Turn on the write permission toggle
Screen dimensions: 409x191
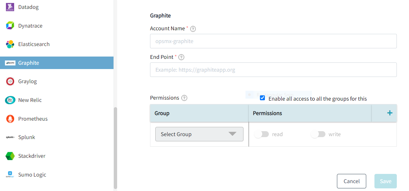tap(318, 134)
